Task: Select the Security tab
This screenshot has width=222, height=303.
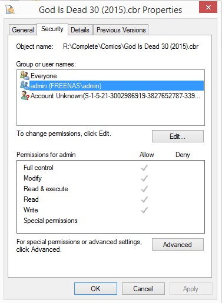Action: coord(52,29)
